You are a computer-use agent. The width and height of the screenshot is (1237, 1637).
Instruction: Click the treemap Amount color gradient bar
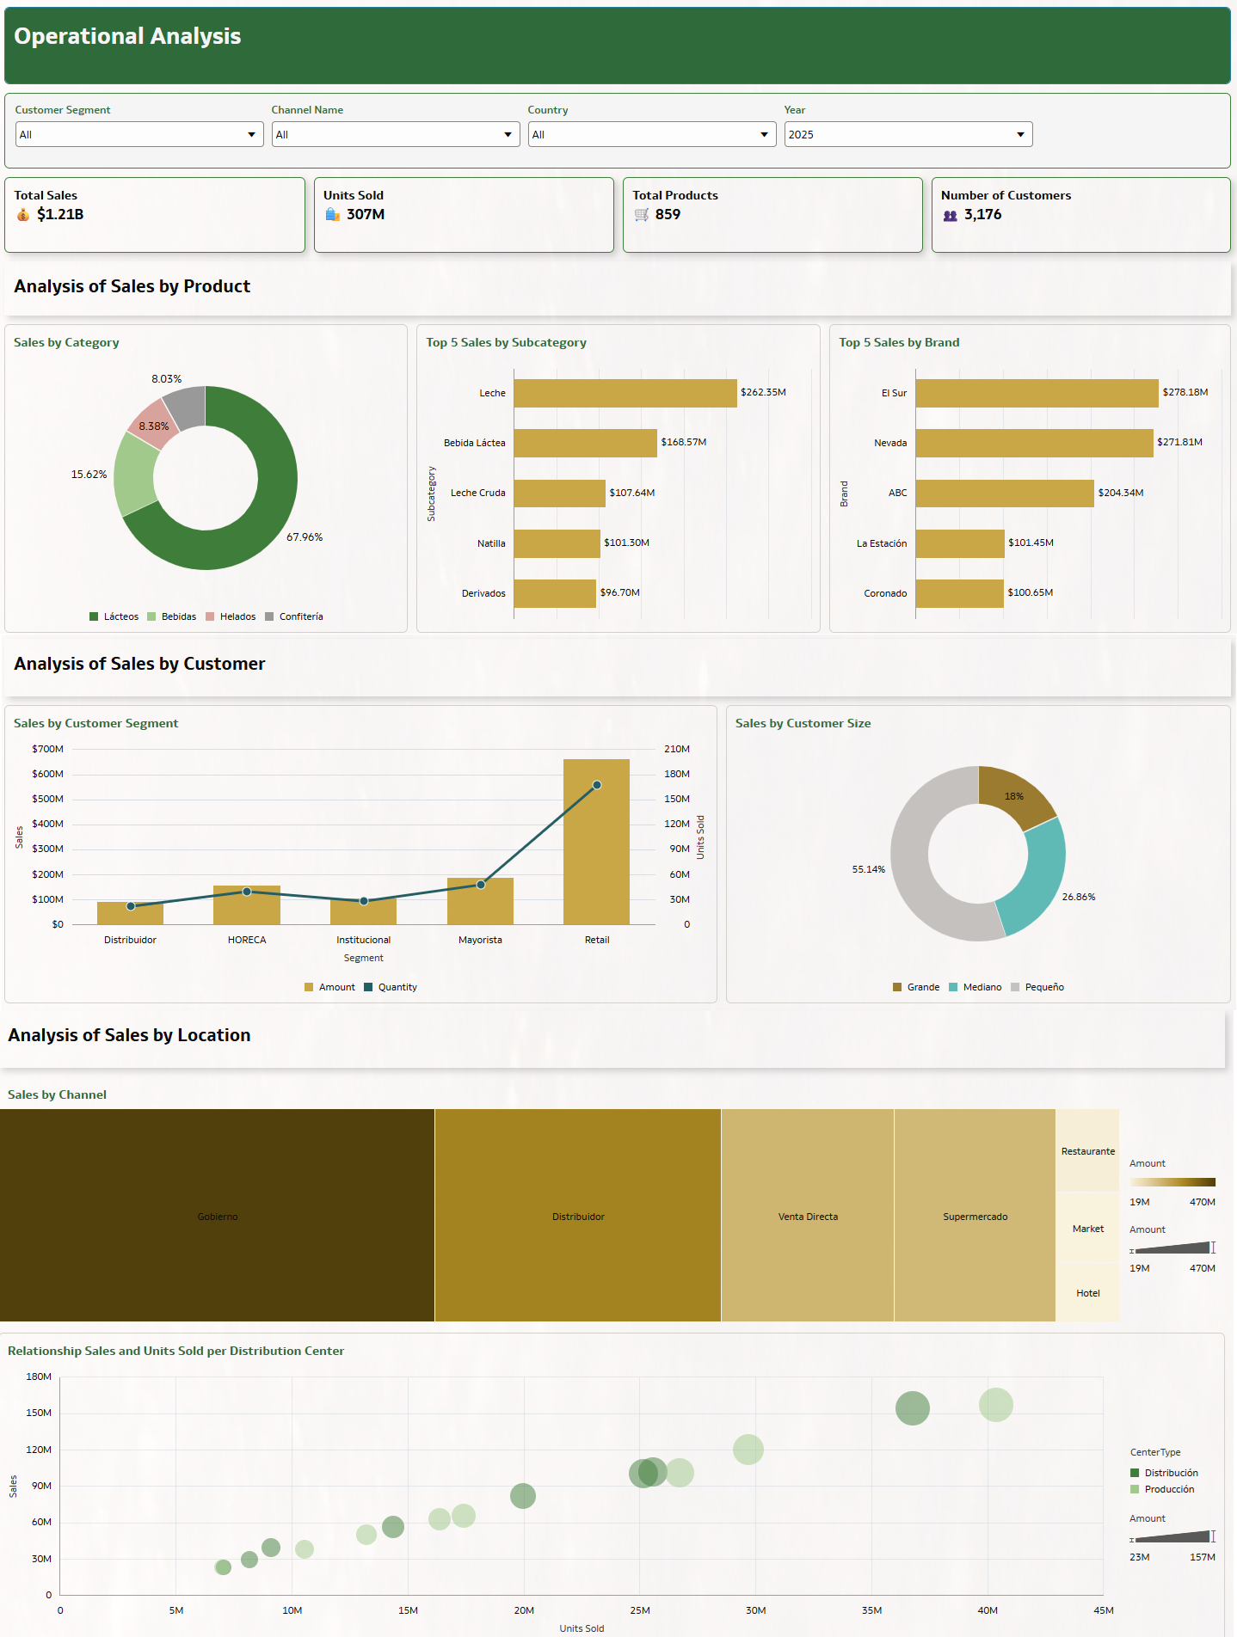pos(1172,1182)
